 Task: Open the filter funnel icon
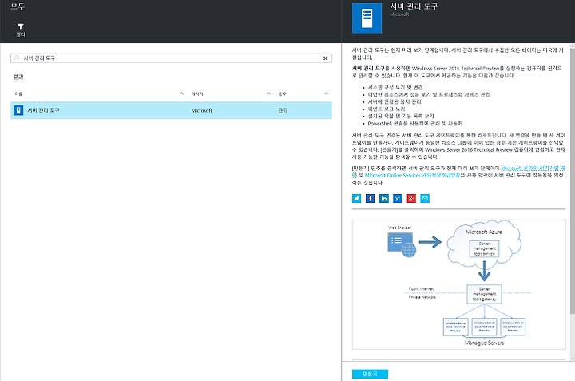[21, 26]
